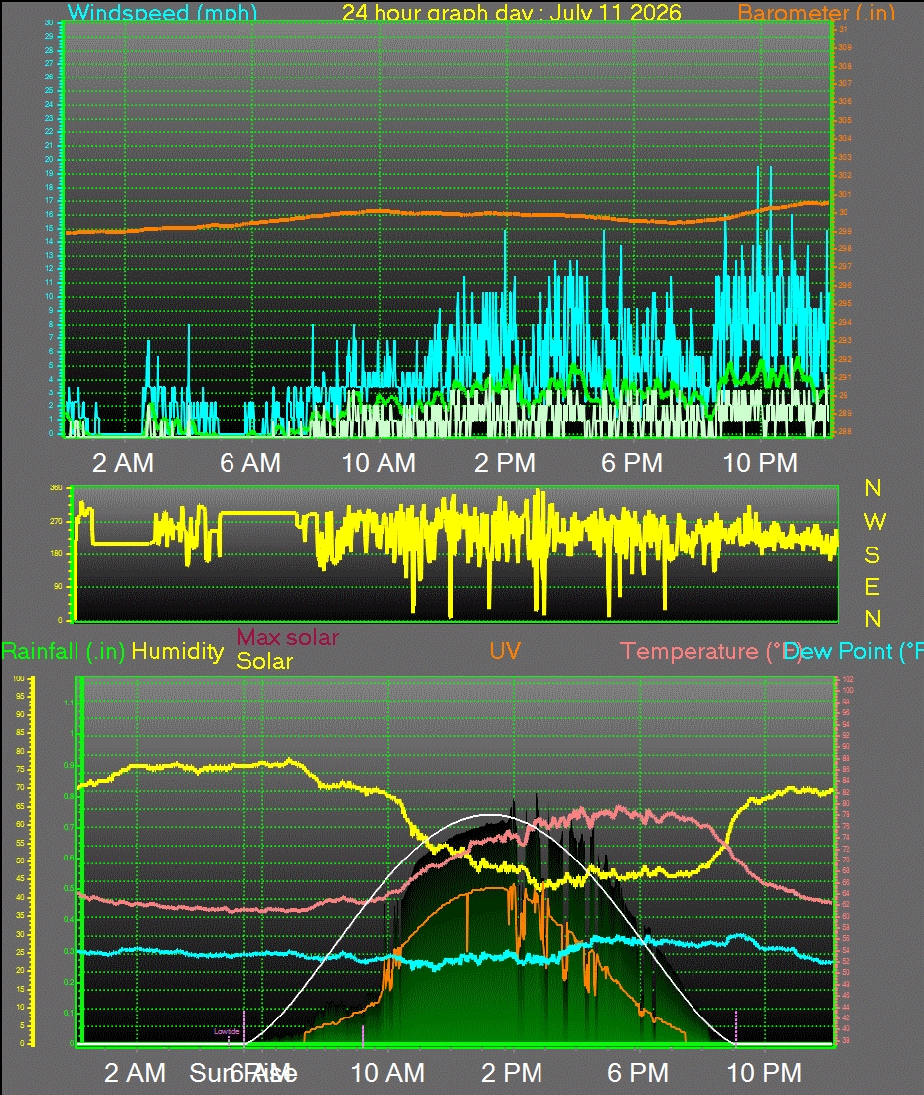Click the Rainfall (.in) legend label
924x1095 pixels.
[x=63, y=652]
